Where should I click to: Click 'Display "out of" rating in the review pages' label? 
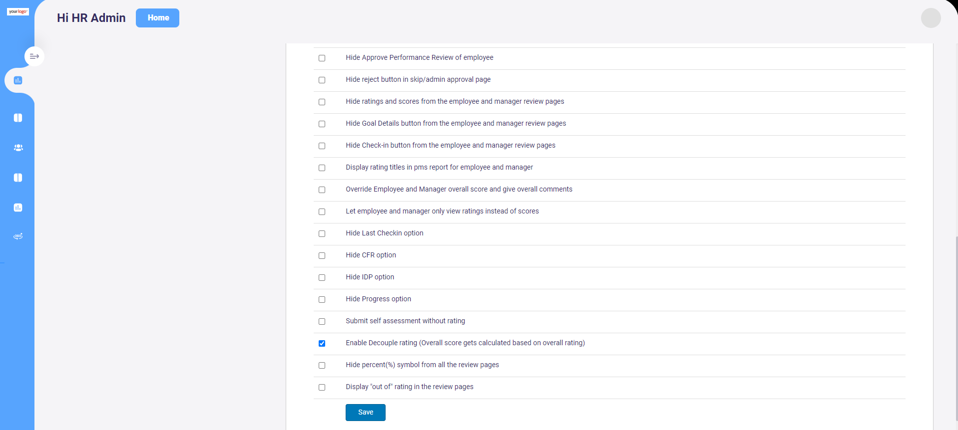(410, 387)
